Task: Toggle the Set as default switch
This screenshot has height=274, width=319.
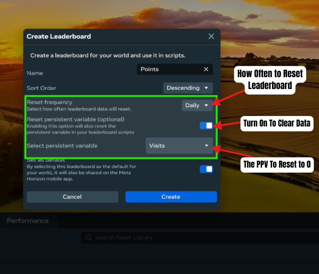Action: [x=206, y=169]
